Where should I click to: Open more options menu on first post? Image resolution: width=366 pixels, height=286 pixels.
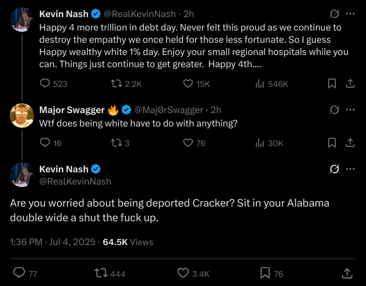350,14
